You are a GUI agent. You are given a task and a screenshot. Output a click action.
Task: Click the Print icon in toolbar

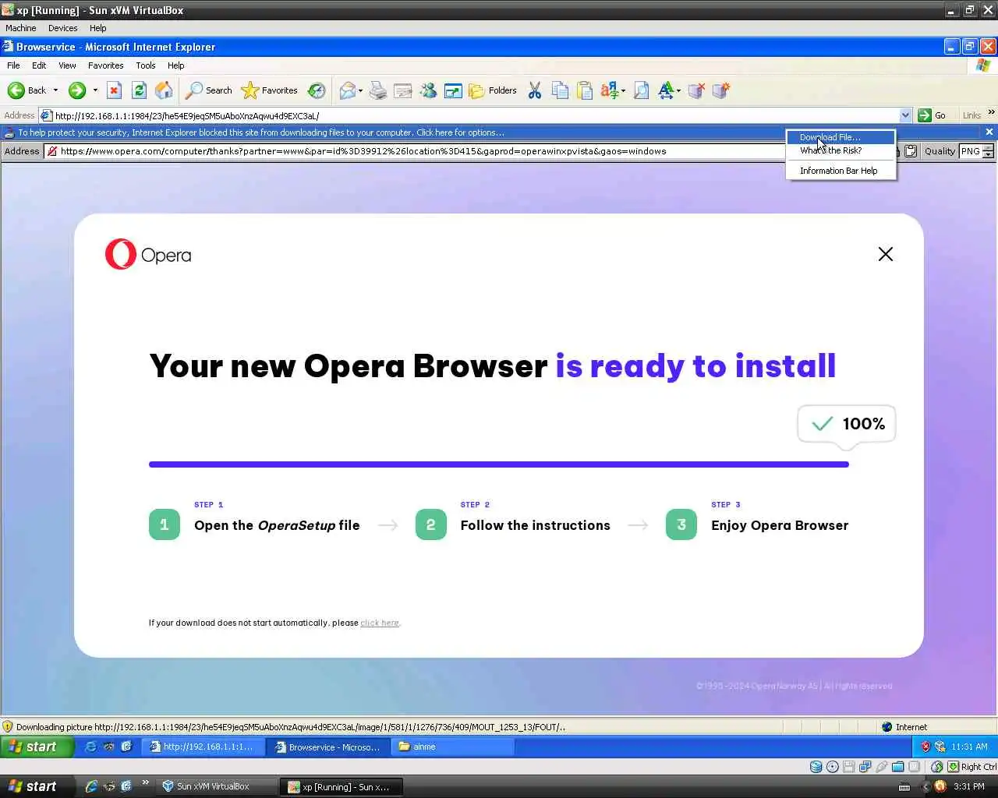[378, 91]
